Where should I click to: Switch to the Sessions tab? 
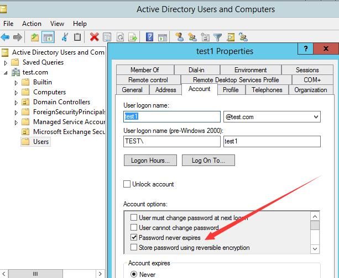(x=307, y=70)
